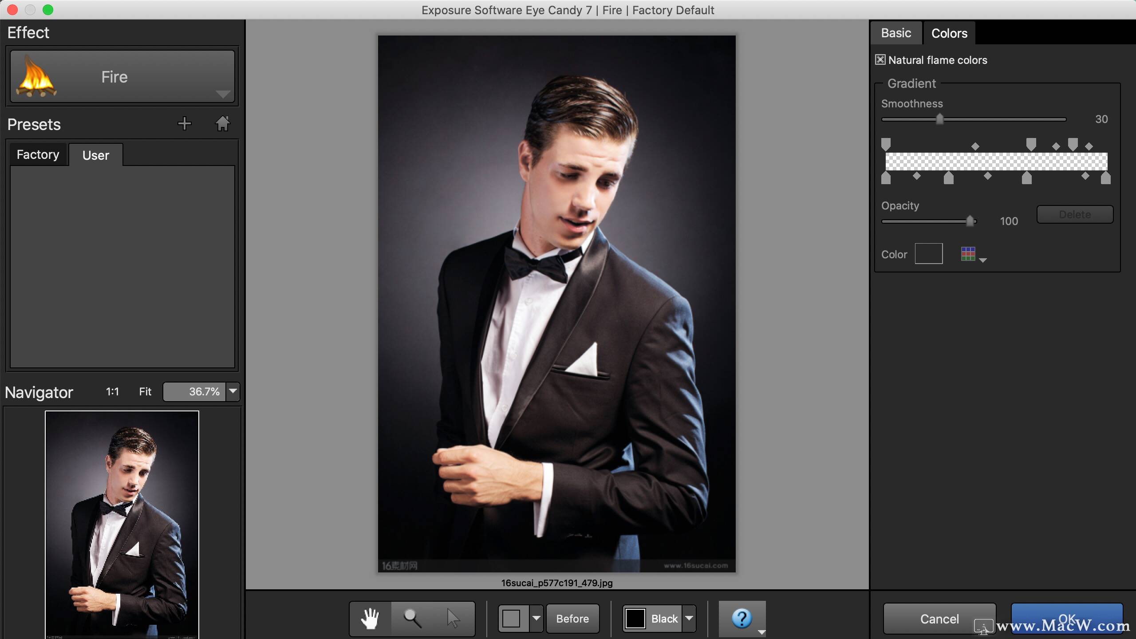Click the Navigator thumbnail image
The width and height of the screenshot is (1136, 639).
pos(122,524)
